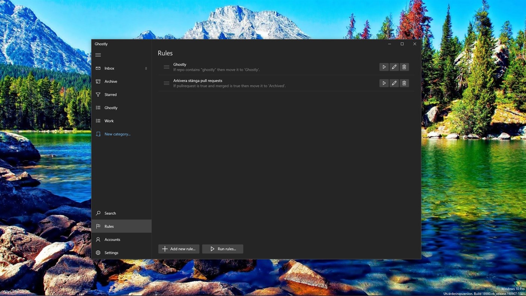Delete the 'Arkivera stänga pull requests' rule
The image size is (526, 296).
(x=404, y=83)
